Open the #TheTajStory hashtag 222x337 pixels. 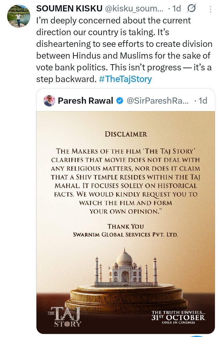[125, 79]
